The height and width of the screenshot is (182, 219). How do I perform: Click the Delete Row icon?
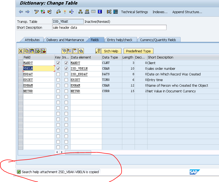pos(43,51)
